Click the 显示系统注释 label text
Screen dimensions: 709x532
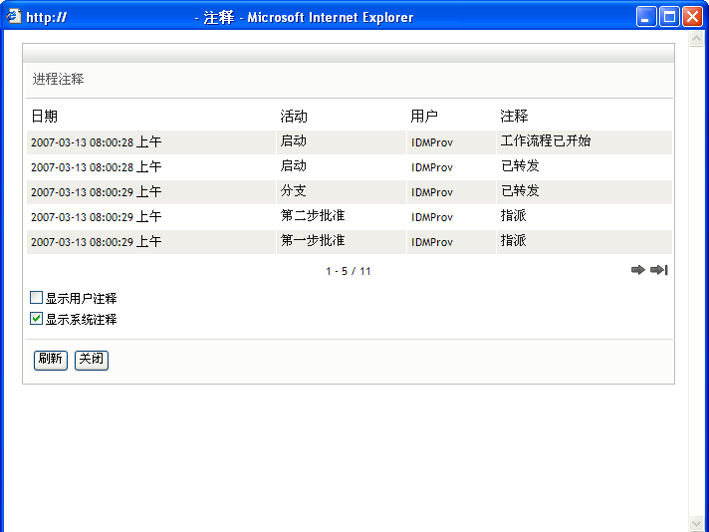tap(81, 320)
